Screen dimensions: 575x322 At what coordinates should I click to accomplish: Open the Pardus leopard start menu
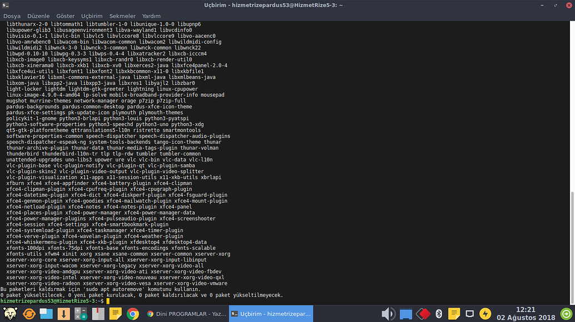pyautogui.click(x=10, y=314)
